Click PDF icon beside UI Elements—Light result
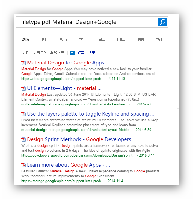Image resolution: width=193 pixels, height=199 pixels. 23,88
